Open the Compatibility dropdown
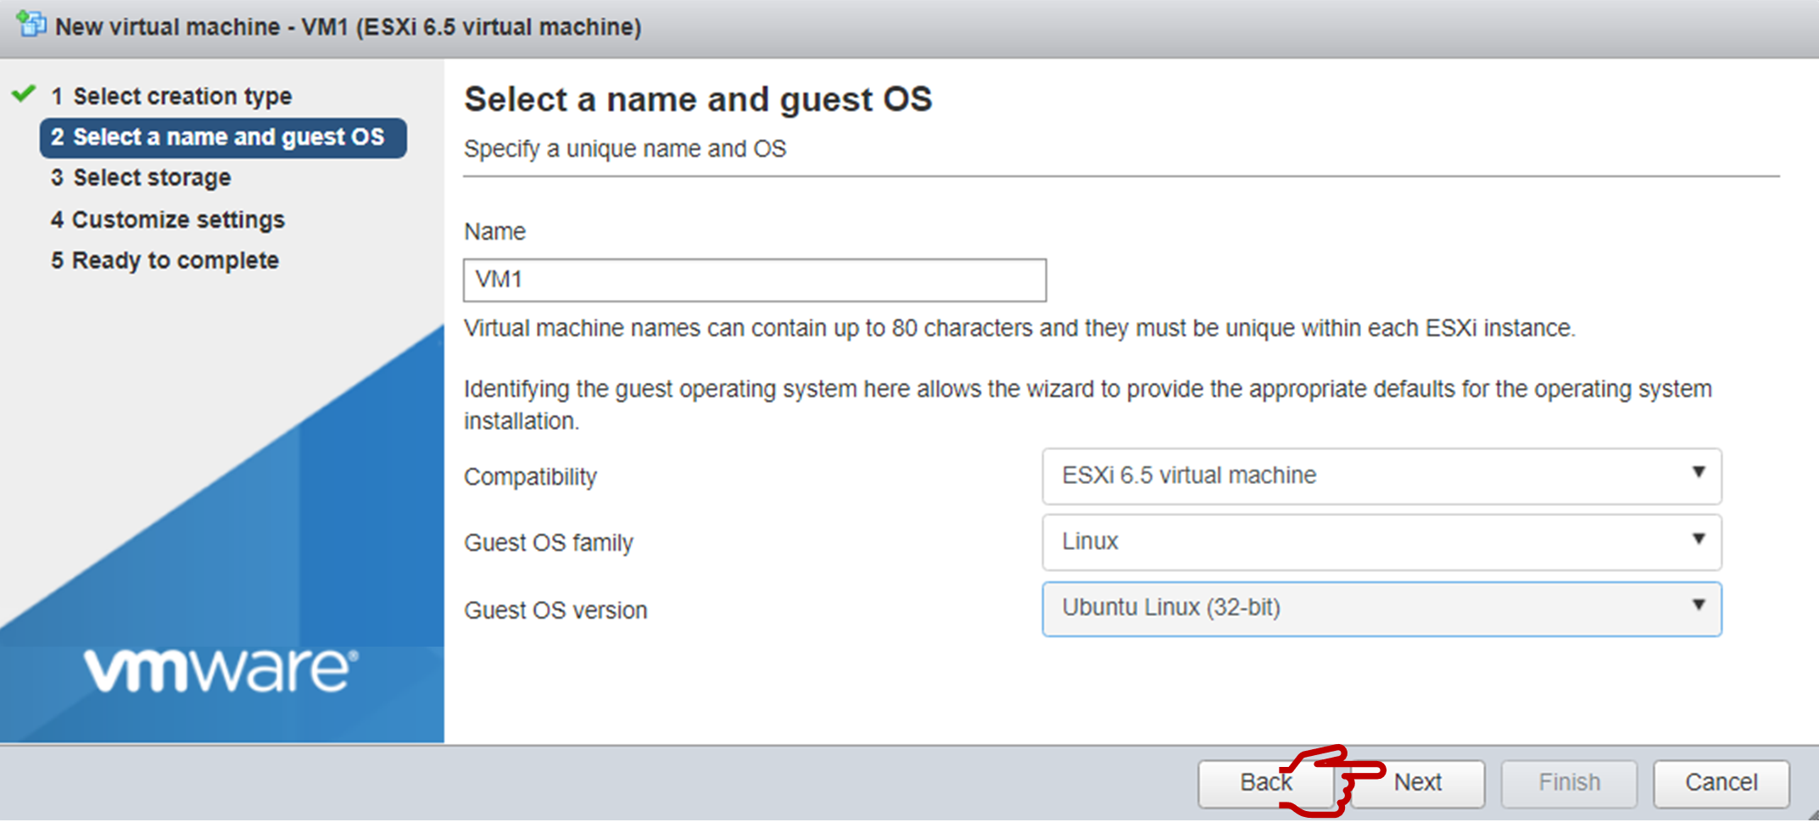Image resolution: width=1819 pixels, height=839 pixels. [x=1381, y=475]
